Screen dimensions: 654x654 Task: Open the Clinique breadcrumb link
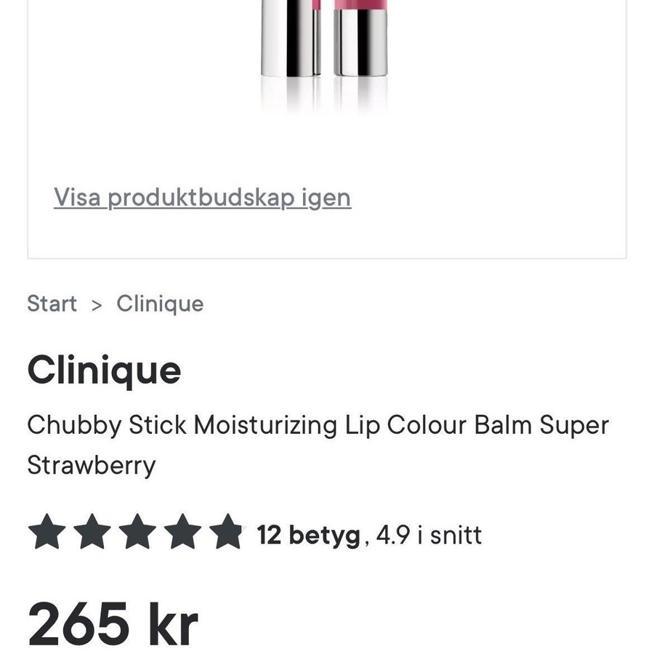pyautogui.click(x=160, y=304)
